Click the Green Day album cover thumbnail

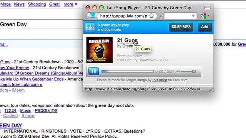point(100,50)
